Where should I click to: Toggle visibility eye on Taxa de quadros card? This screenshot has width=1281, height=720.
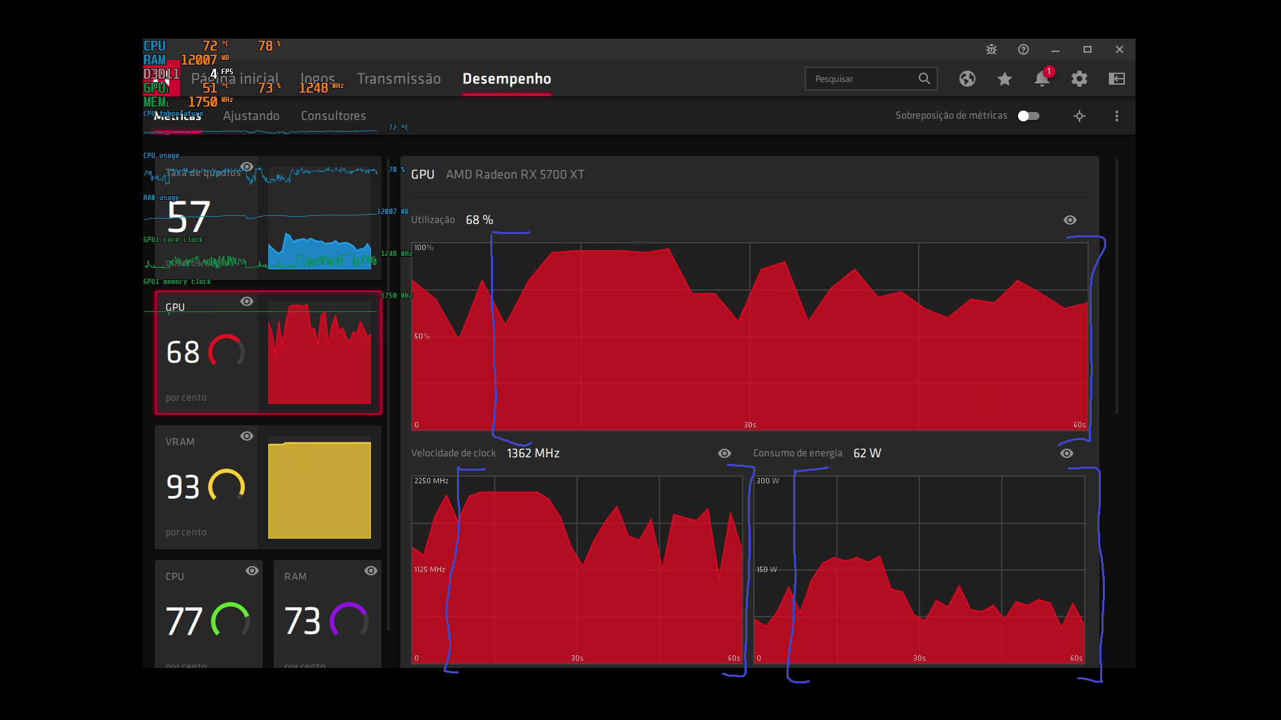point(247,167)
